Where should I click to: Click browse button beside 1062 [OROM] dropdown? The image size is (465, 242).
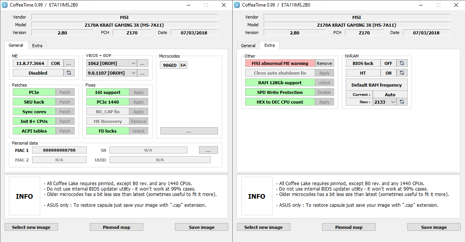pyautogui.click(x=142, y=63)
